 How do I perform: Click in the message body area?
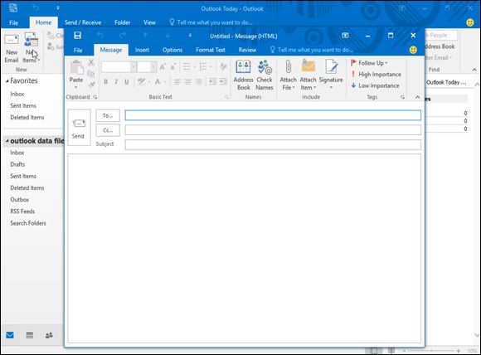click(x=245, y=248)
